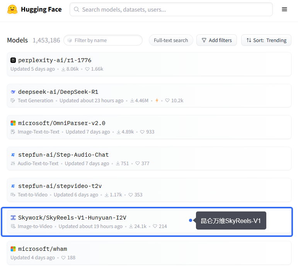This screenshot has height=267, width=298.
Task: Click the stepfun-ai avatar beside Step-Audio-Chat
Action: tap(13, 155)
